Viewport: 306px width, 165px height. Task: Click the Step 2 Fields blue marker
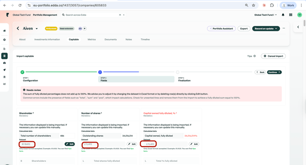coord(100,72)
